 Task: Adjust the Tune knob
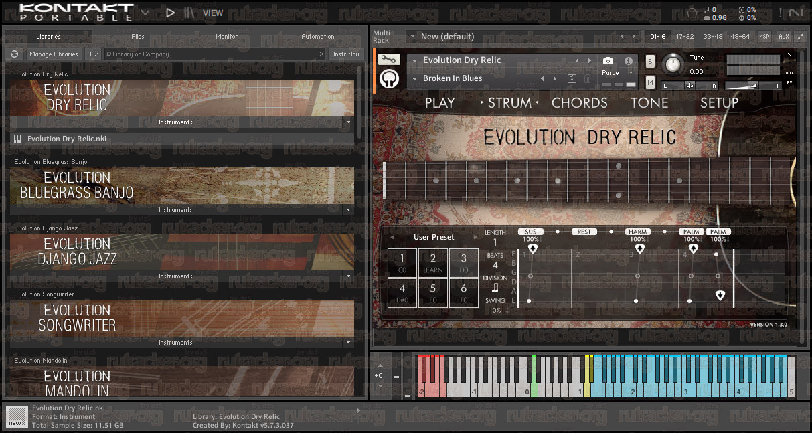[673, 64]
